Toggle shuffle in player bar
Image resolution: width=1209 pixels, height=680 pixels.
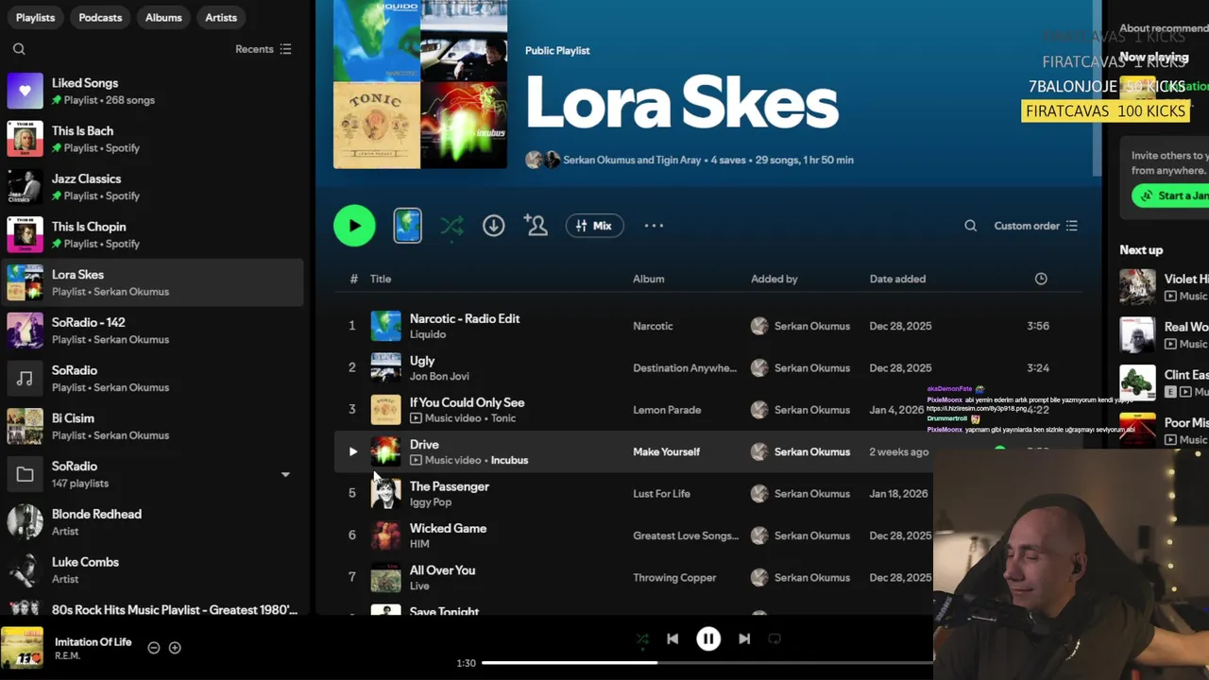[x=642, y=639]
